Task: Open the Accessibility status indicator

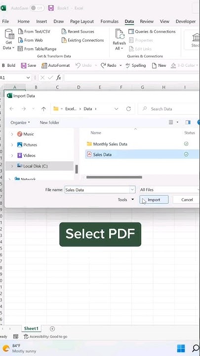Action: click(45, 337)
